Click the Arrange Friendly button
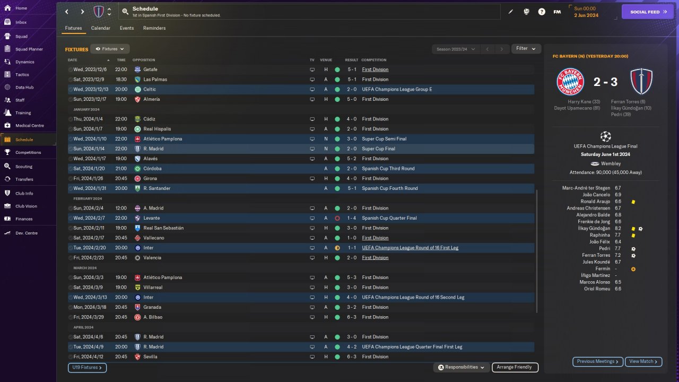 coord(515,367)
